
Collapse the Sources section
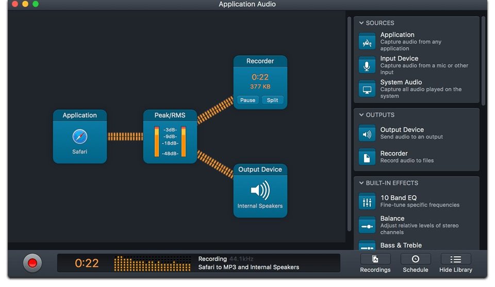pyautogui.click(x=361, y=23)
